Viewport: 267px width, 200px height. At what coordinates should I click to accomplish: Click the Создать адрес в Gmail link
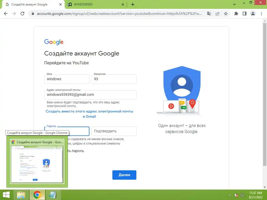[x=89, y=114]
